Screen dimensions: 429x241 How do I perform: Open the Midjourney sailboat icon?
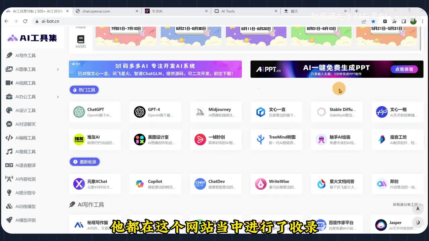200,112
